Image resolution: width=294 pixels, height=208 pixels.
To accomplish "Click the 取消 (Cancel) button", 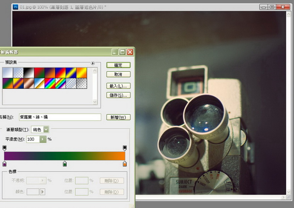I will [118, 75].
